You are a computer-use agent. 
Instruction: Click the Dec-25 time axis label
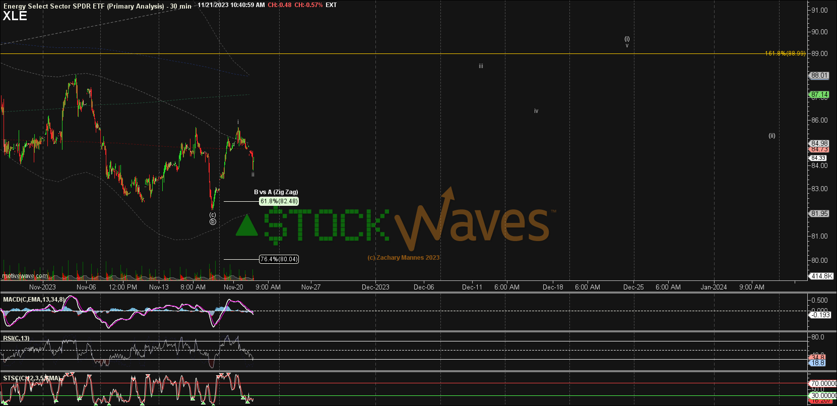click(633, 287)
